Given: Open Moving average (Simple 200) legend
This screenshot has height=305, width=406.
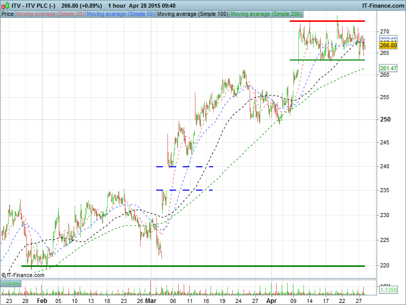Looking at the screenshot, I should tap(266, 14).
